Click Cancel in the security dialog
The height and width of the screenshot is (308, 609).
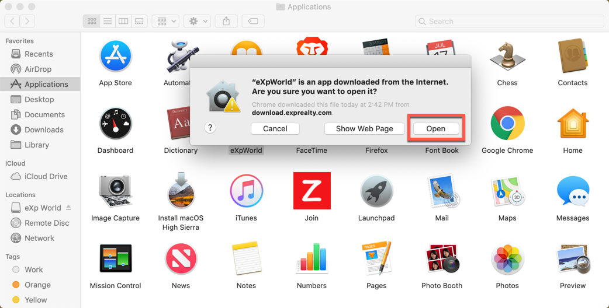click(x=275, y=128)
